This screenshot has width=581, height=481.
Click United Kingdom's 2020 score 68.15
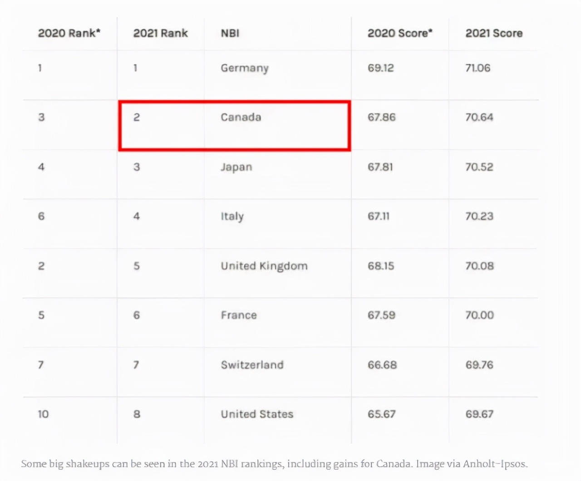(381, 266)
